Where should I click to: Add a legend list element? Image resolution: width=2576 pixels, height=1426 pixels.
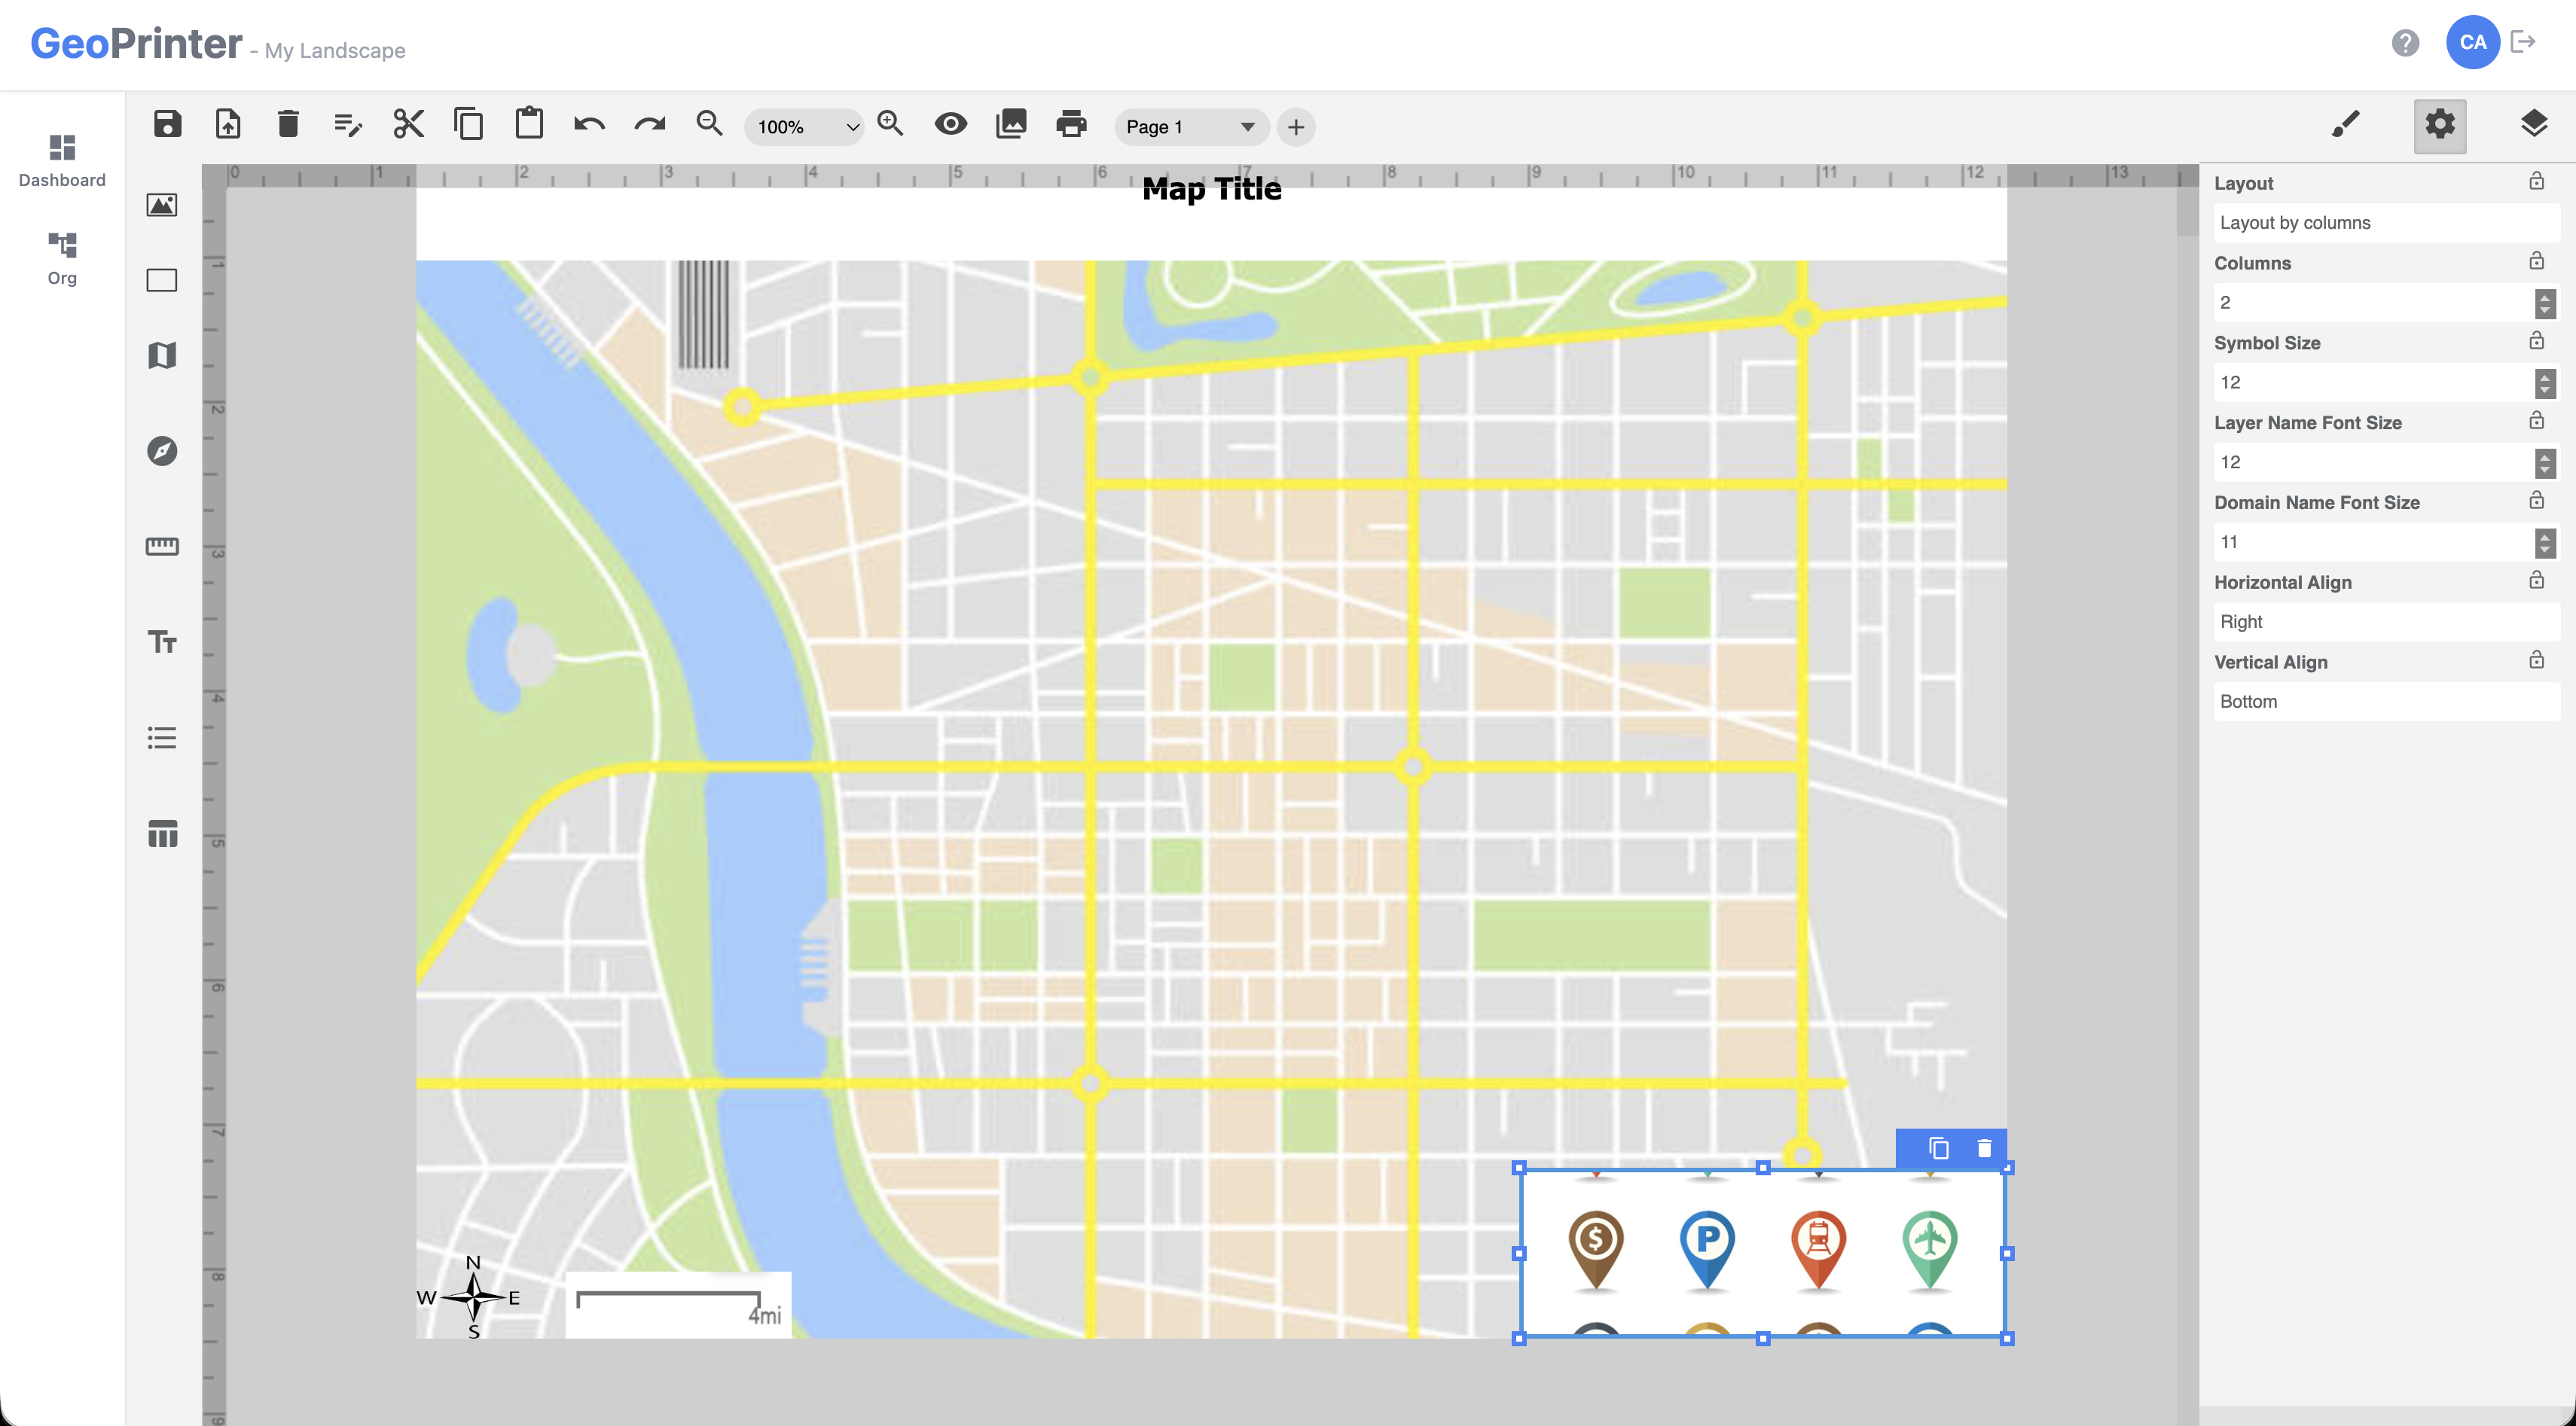(162, 738)
